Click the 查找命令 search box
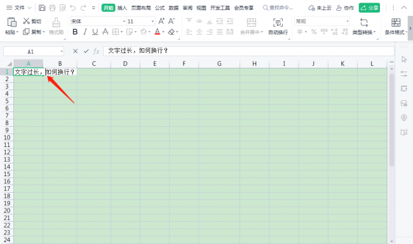This screenshot has height=244, width=413. tap(278, 8)
